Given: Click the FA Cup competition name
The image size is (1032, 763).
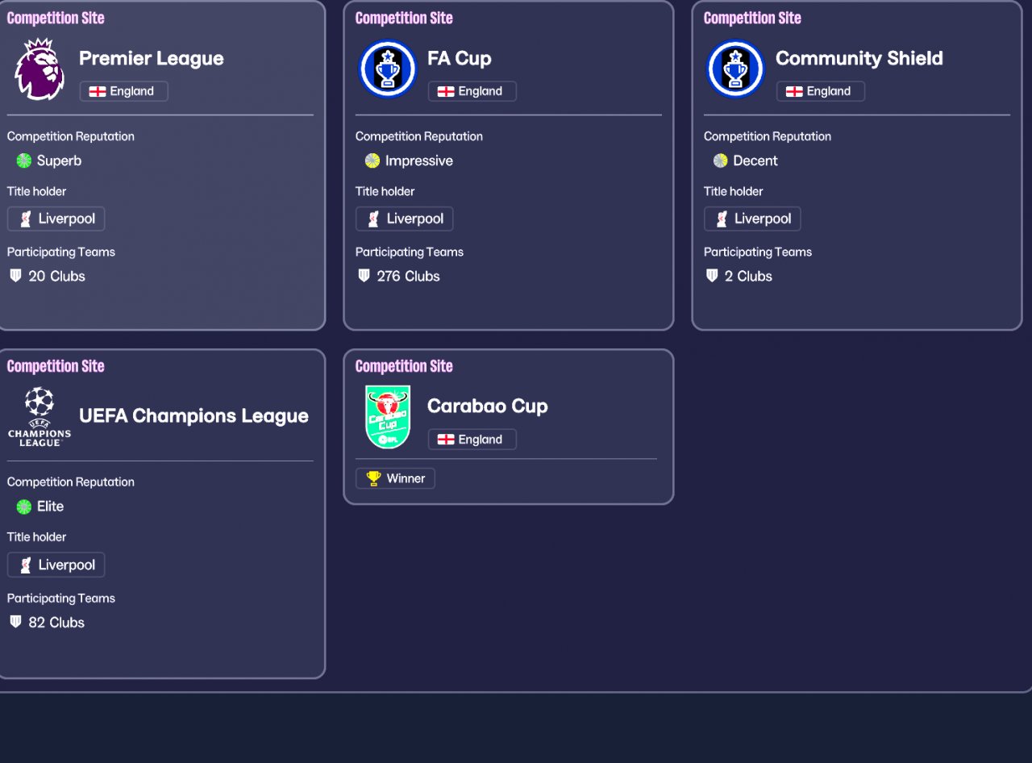Looking at the screenshot, I should coord(459,58).
